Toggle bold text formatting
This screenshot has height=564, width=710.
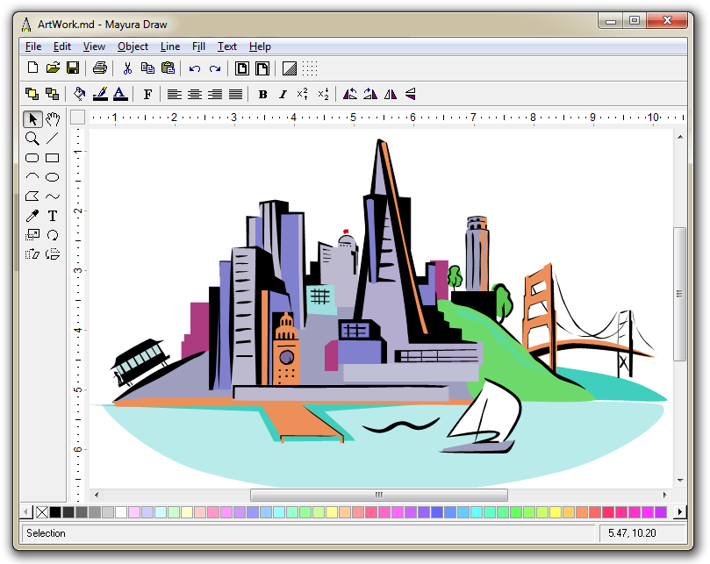[x=262, y=94]
